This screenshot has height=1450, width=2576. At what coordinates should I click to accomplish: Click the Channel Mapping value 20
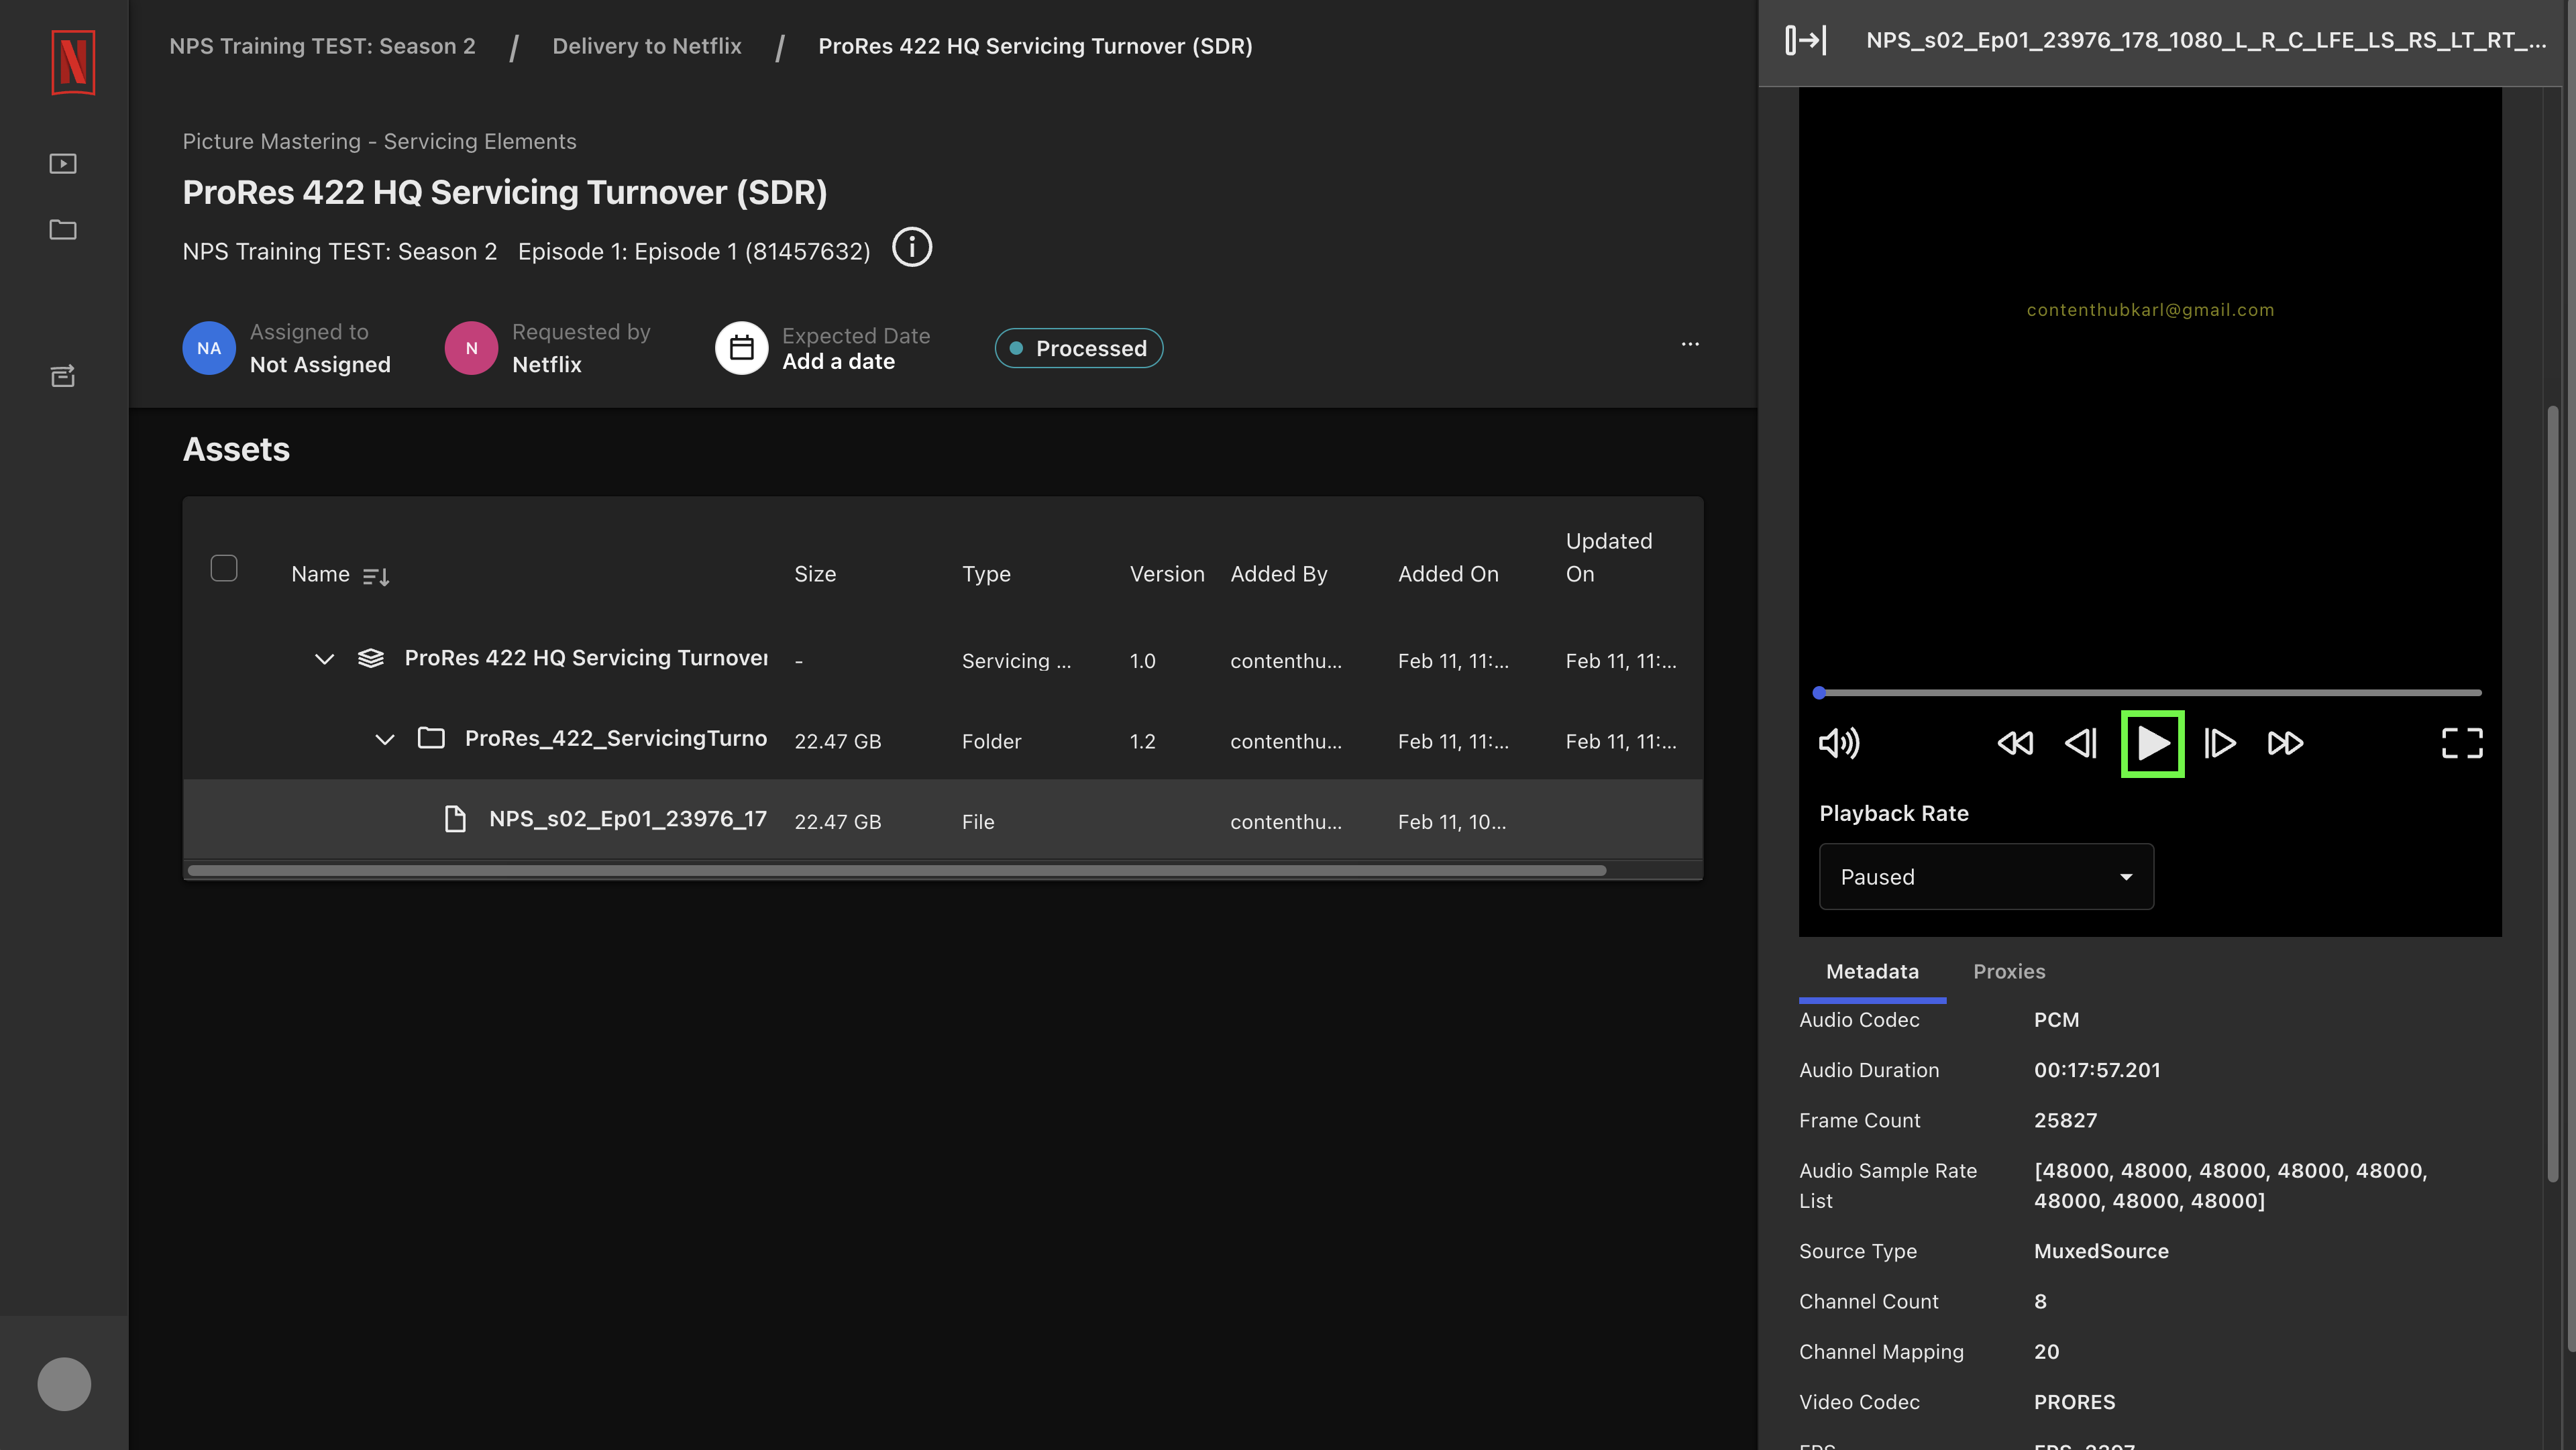(2046, 1352)
